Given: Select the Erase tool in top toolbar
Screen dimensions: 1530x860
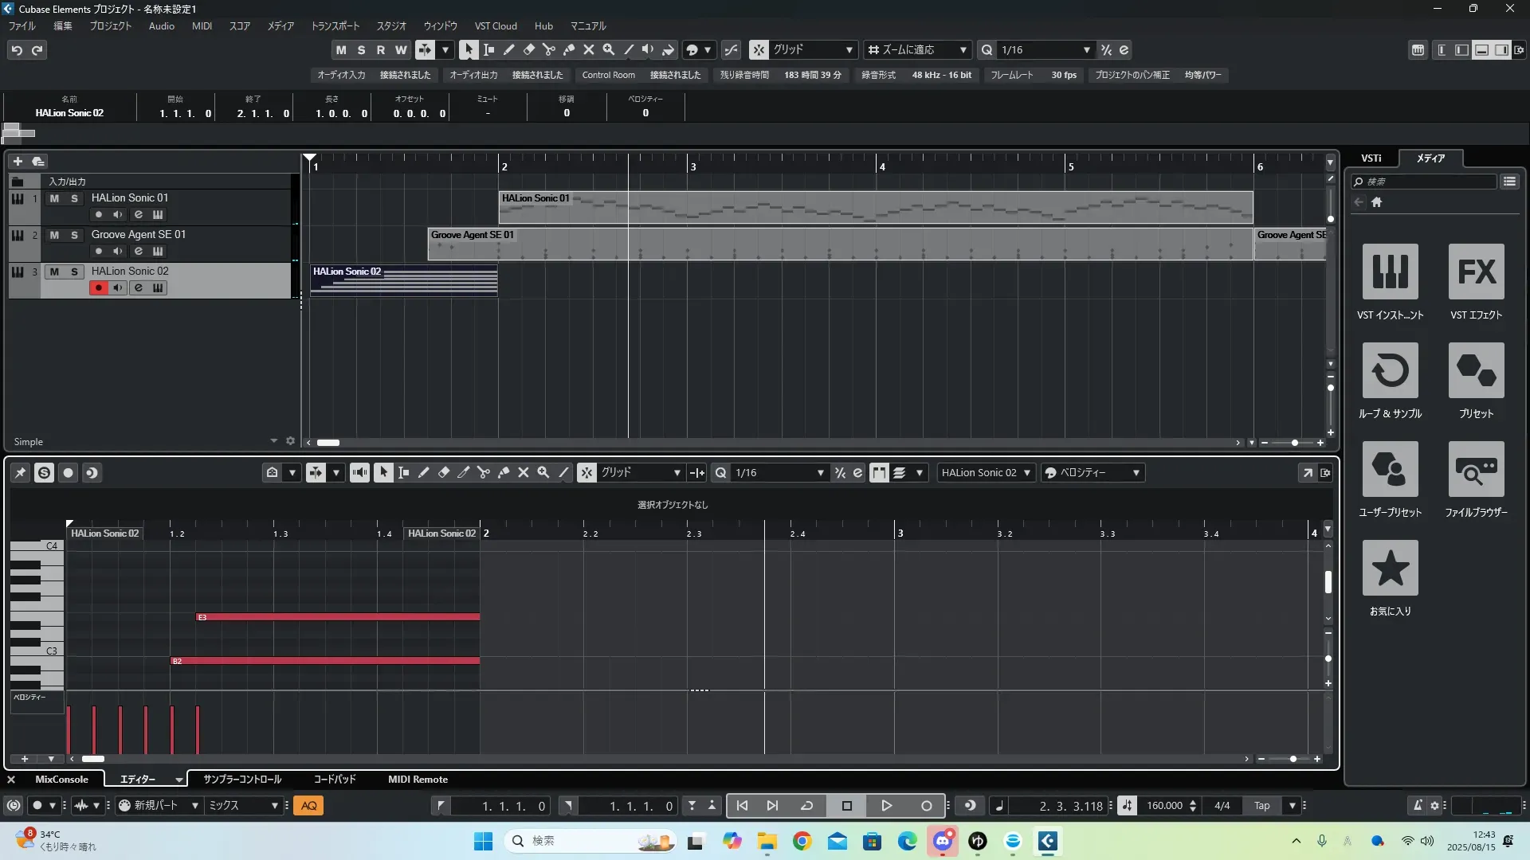Looking at the screenshot, I should click(x=528, y=49).
